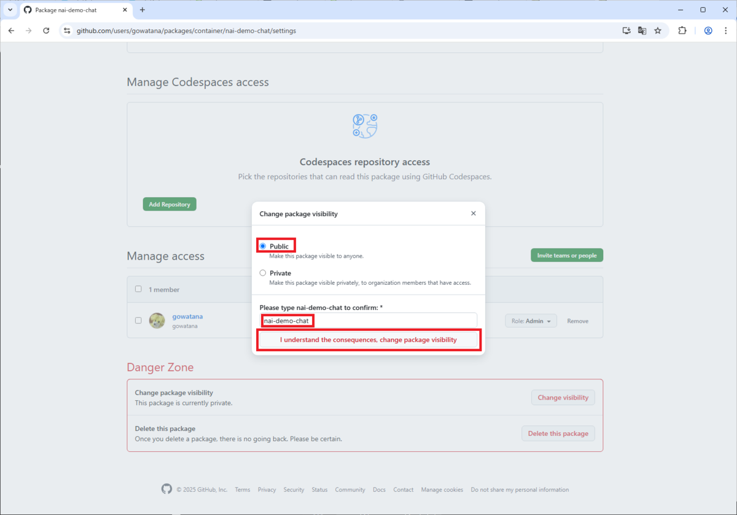
Task: Click Do not share my personal information
Action: tap(520, 490)
